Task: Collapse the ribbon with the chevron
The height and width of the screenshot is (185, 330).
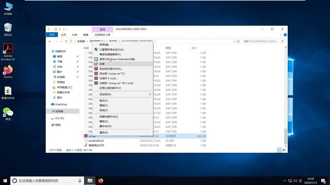Action: (x=280, y=35)
